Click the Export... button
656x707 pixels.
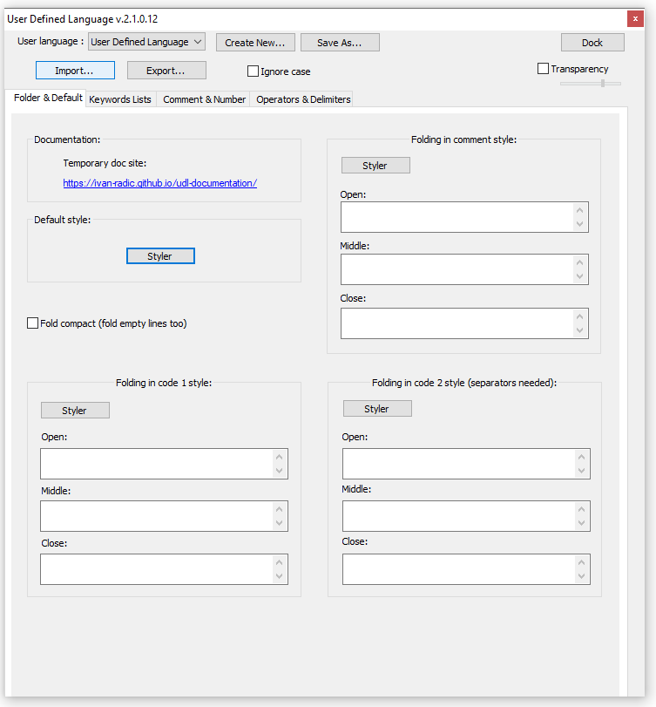[x=166, y=71]
